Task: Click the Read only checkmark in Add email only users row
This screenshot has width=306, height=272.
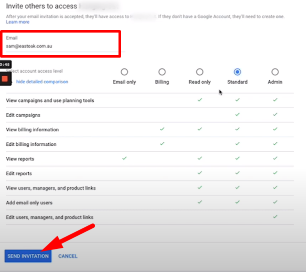Action: click(x=199, y=202)
